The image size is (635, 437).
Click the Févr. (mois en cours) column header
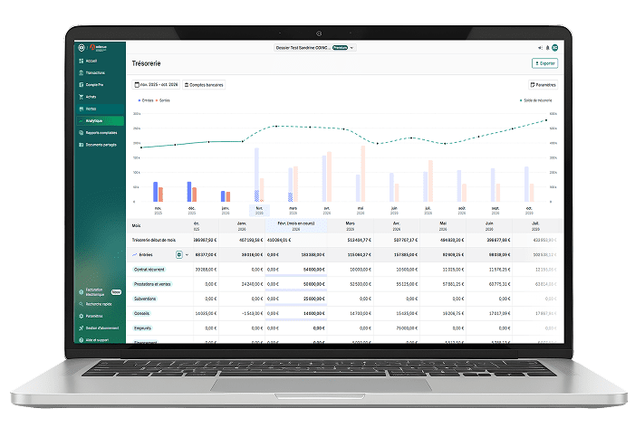[x=296, y=226]
